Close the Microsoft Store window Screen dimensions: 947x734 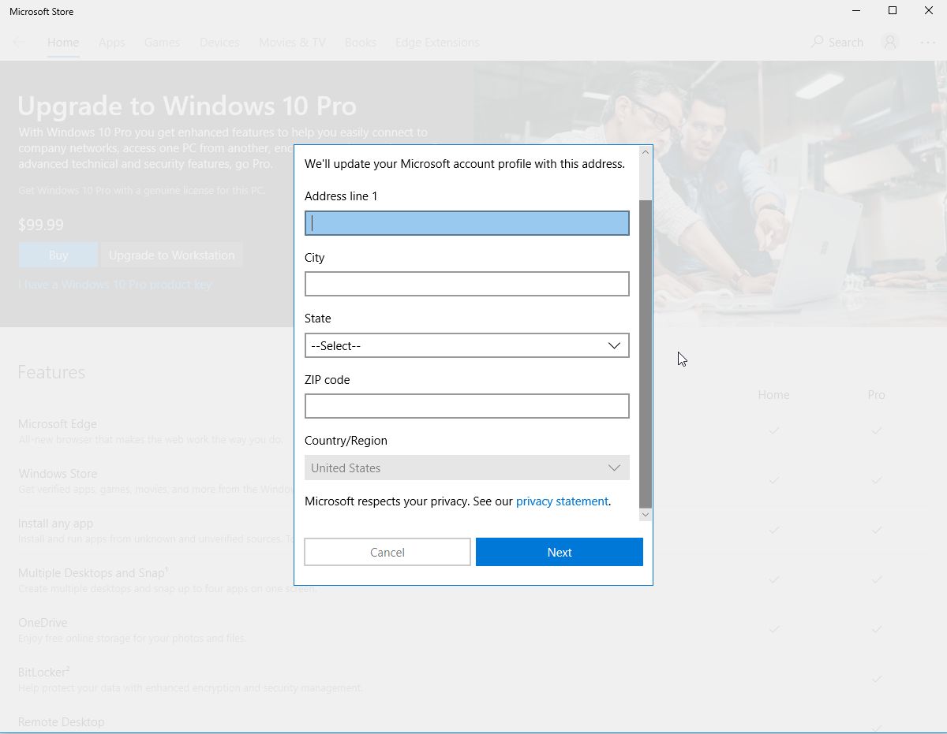[x=929, y=11]
